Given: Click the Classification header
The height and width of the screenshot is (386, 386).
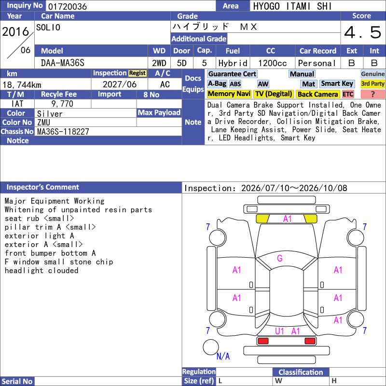Looking at the screenshot, I should [x=301, y=372].
